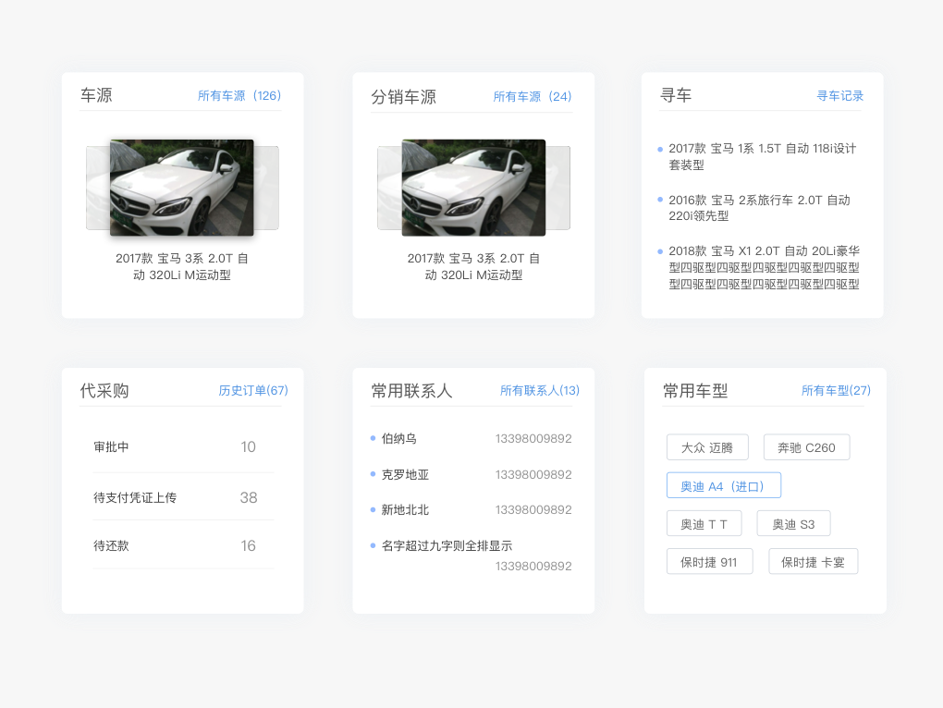Open 所有车型(27) link

836,391
